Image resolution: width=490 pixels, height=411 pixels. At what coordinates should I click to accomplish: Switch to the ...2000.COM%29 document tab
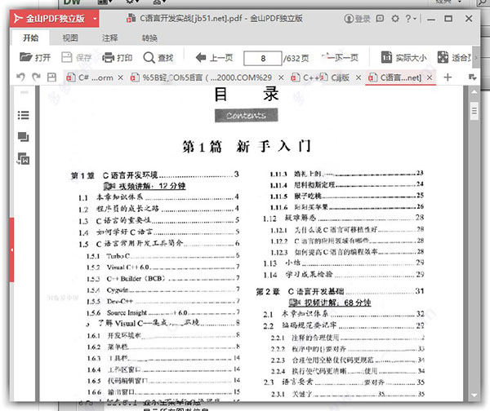[203, 77]
